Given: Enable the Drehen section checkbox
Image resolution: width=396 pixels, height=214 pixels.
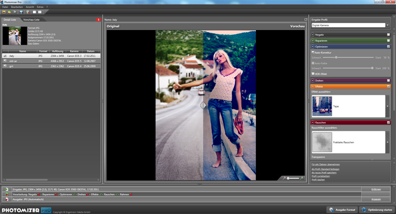Looking at the screenshot, I should (x=389, y=81).
